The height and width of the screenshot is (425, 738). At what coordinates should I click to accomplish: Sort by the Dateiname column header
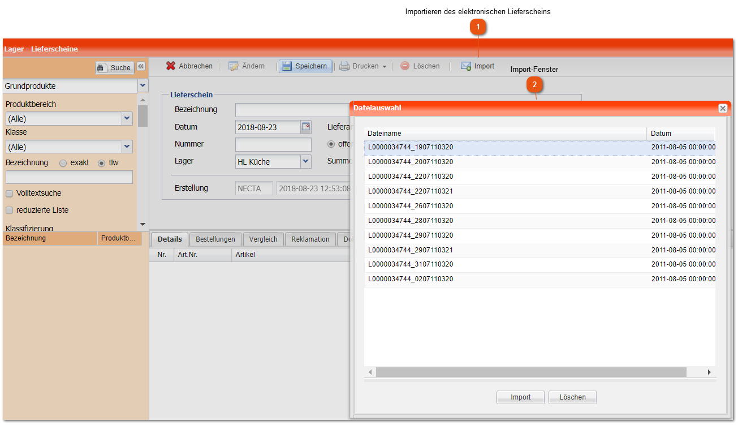click(505, 134)
